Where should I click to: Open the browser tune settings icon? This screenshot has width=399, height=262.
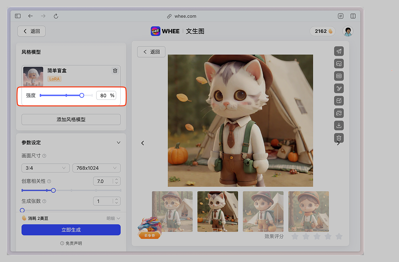(x=341, y=16)
